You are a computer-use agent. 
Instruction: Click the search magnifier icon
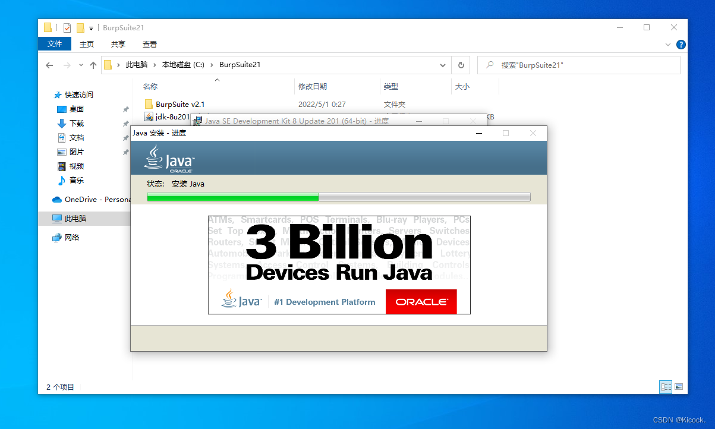pos(490,65)
